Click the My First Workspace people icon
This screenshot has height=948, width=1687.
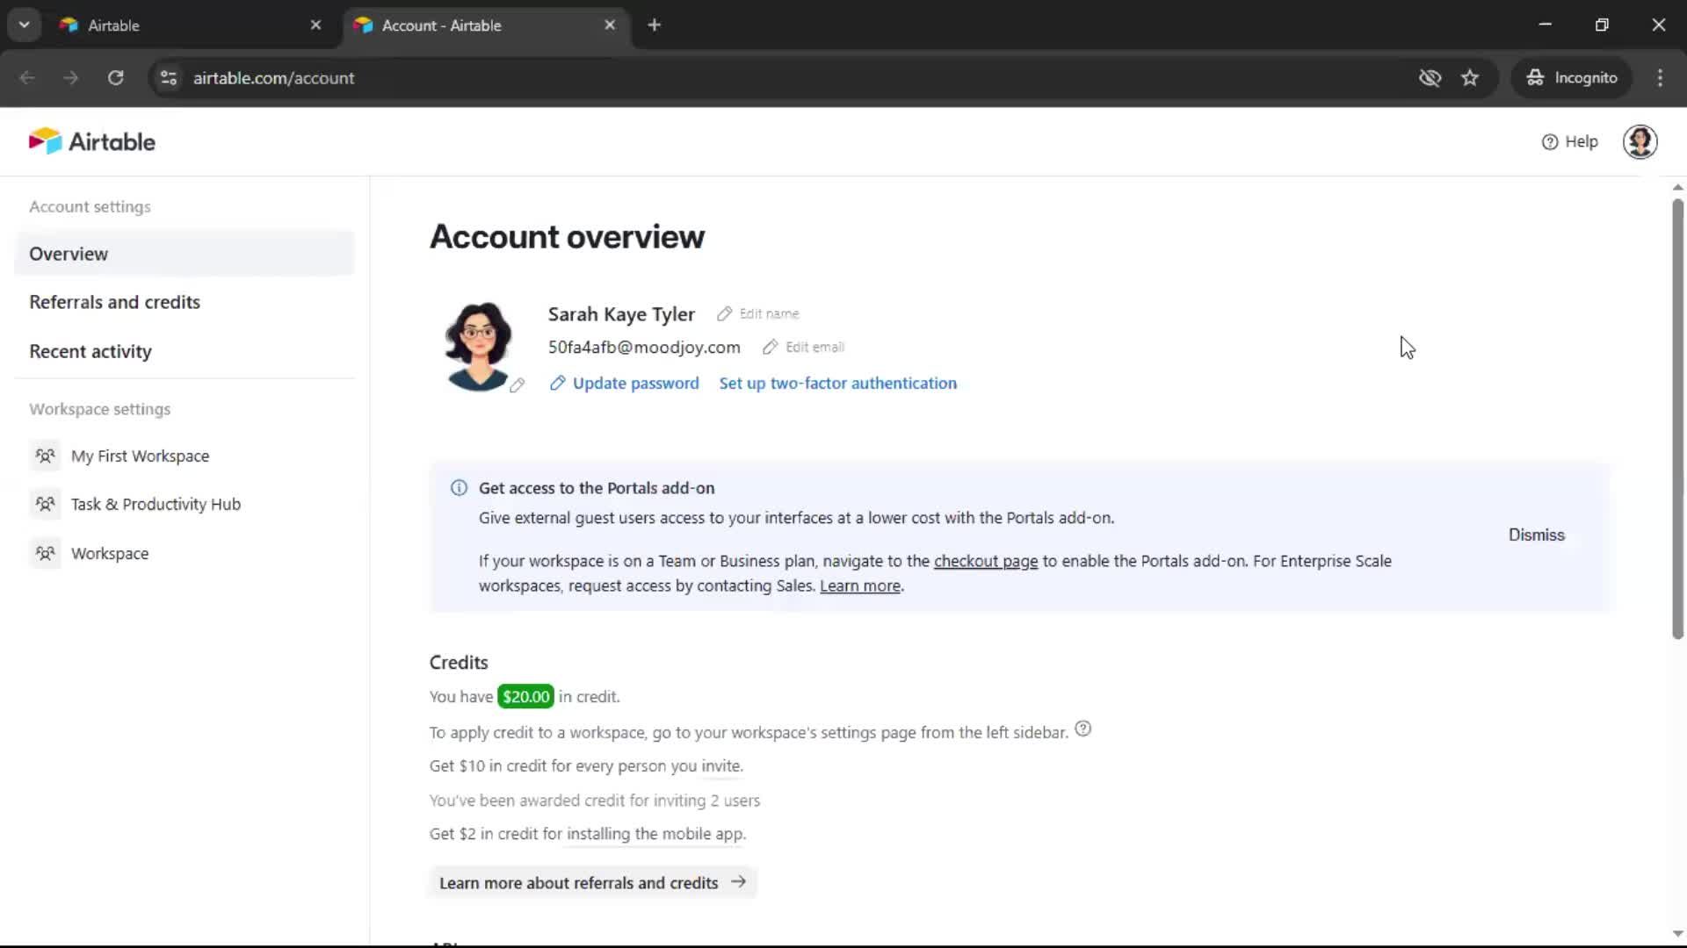(x=45, y=456)
